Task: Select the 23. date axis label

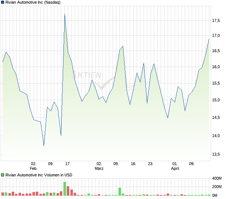Action: pos(151,164)
